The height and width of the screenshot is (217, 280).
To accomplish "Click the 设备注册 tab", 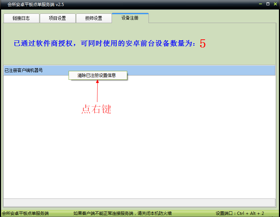I will [130, 18].
